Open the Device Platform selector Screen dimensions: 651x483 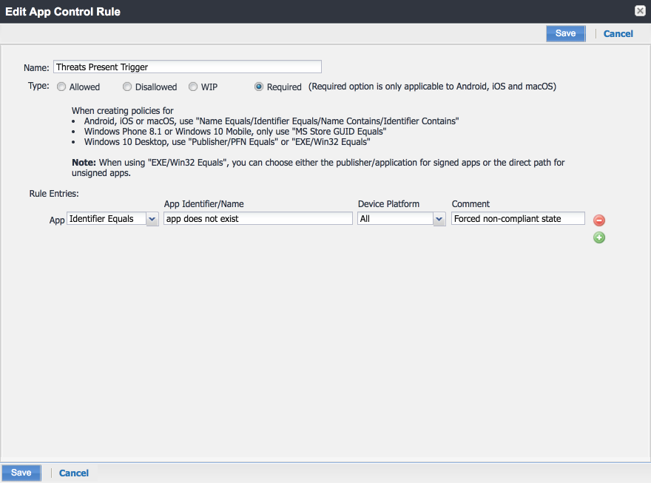tap(401, 218)
